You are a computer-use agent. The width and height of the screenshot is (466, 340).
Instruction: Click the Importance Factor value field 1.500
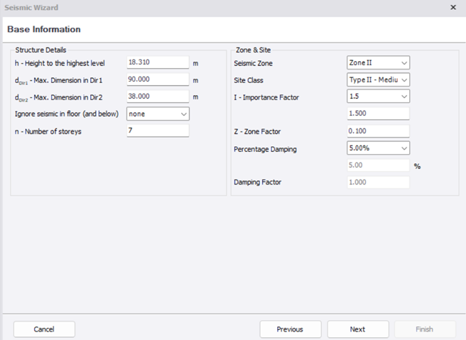[378, 114]
